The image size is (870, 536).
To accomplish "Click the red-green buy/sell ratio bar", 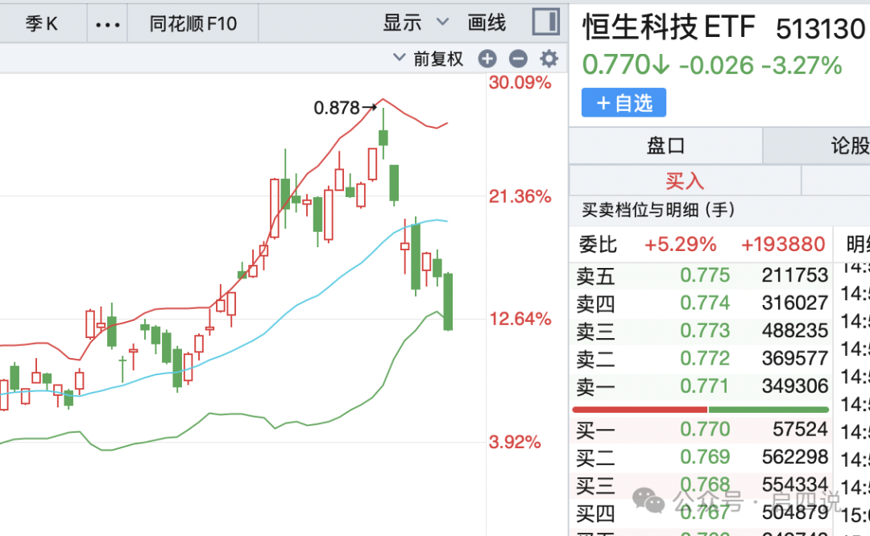I will [x=699, y=409].
